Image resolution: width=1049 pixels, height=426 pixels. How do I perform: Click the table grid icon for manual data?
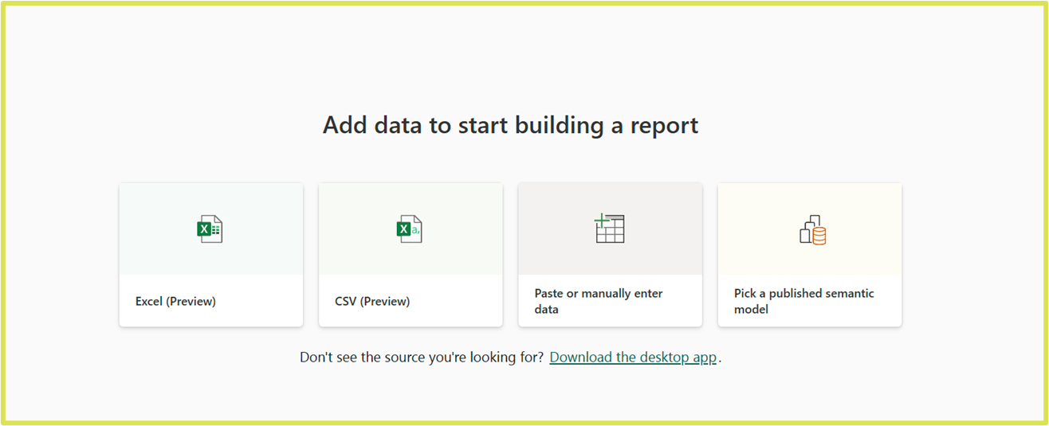610,229
